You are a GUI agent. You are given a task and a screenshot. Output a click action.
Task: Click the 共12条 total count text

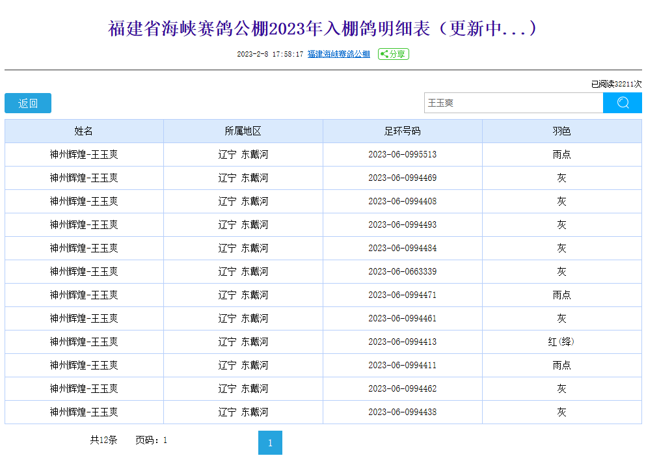(103, 440)
